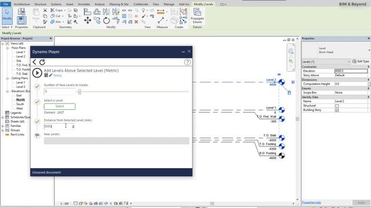The image size is (371, 208).
Task: Switch to the Manage tab
Action: pos(169,4)
